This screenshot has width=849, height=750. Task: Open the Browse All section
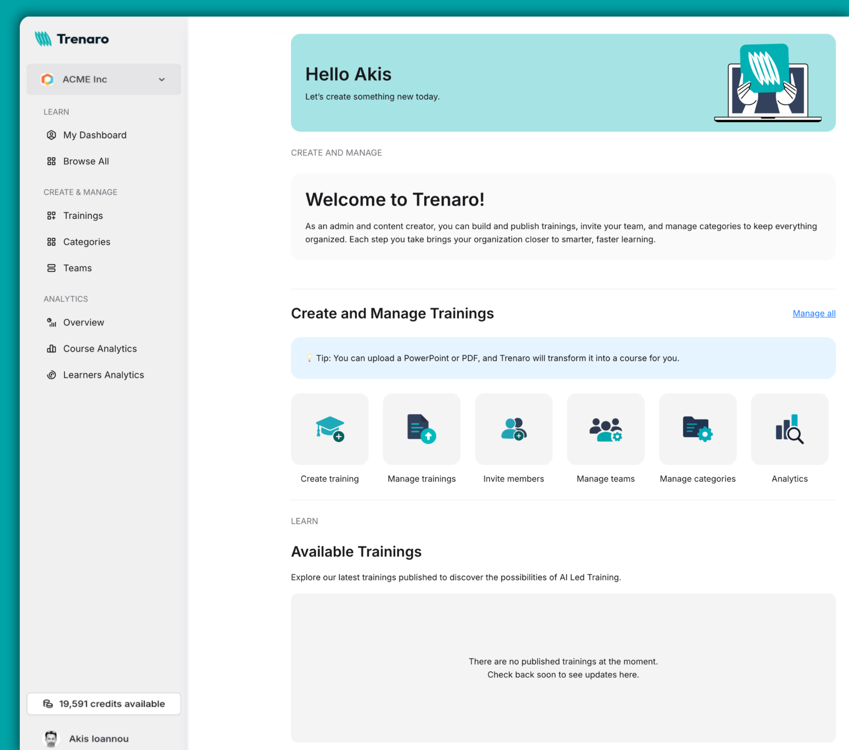(x=86, y=161)
